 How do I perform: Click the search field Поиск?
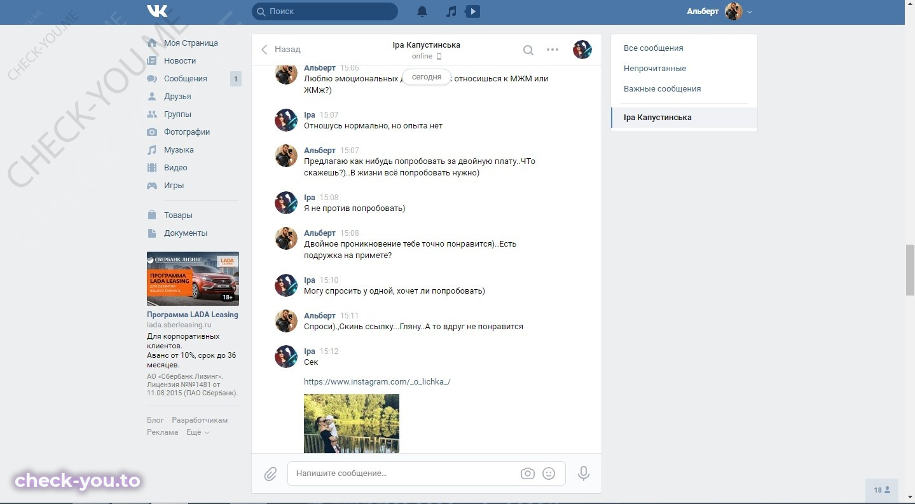point(325,11)
